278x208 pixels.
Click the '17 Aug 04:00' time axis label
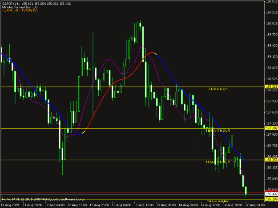[255, 205]
